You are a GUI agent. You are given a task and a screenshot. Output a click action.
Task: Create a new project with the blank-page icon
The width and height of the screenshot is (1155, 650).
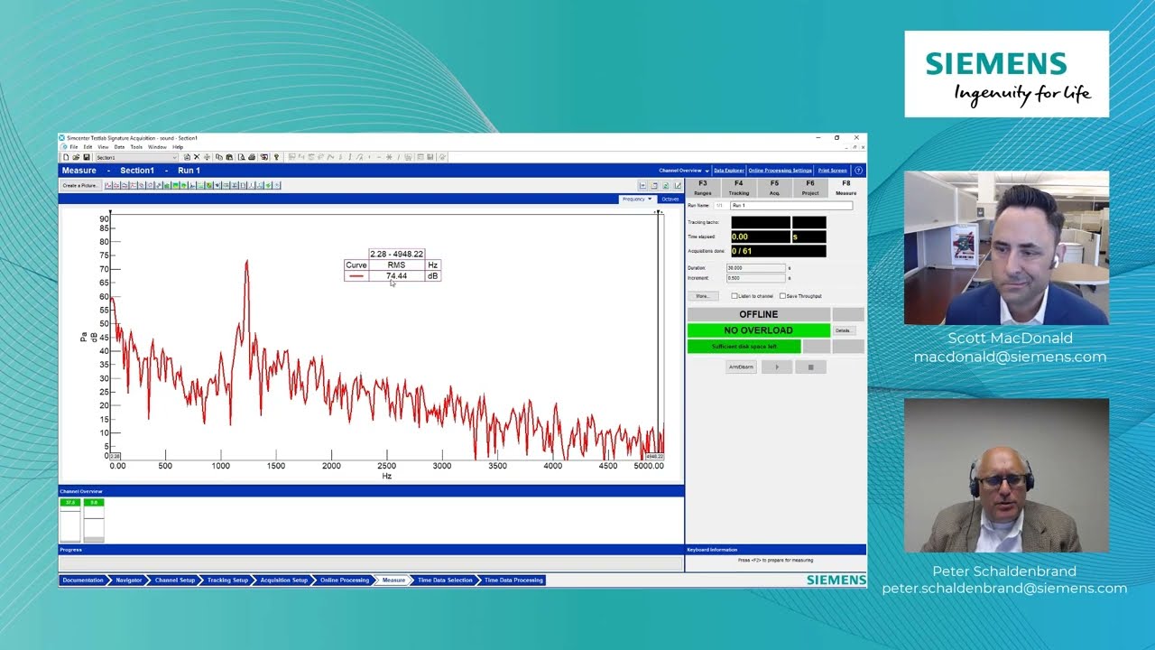click(66, 158)
